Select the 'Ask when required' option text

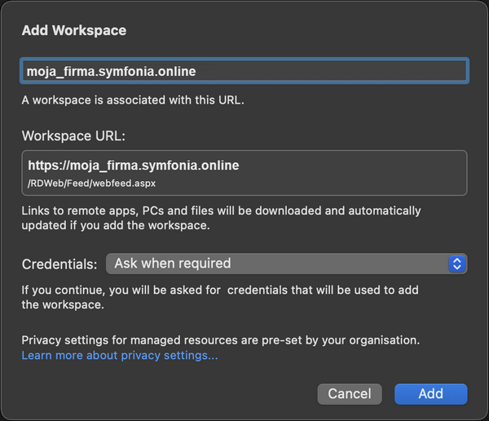tap(173, 264)
